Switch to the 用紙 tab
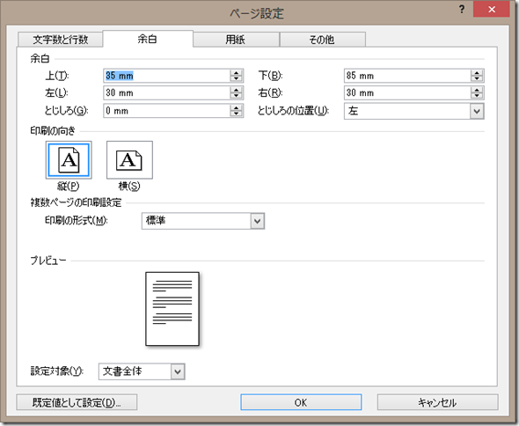Viewport: 519px width, 426px height. click(x=236, y=40)
